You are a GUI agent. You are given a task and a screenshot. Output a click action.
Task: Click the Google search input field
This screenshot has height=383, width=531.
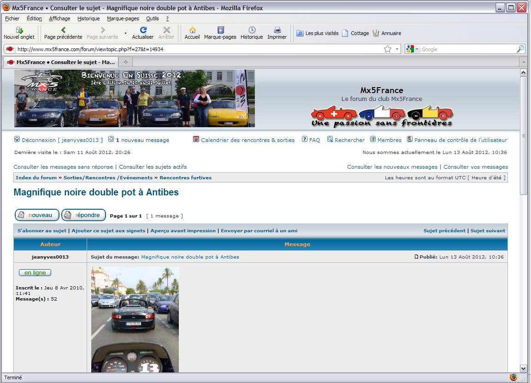[468, 49]
